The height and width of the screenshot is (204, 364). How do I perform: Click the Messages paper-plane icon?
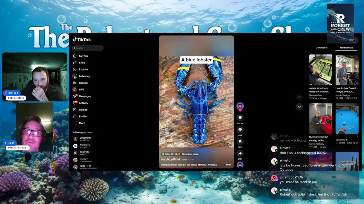tap(75, 96)
